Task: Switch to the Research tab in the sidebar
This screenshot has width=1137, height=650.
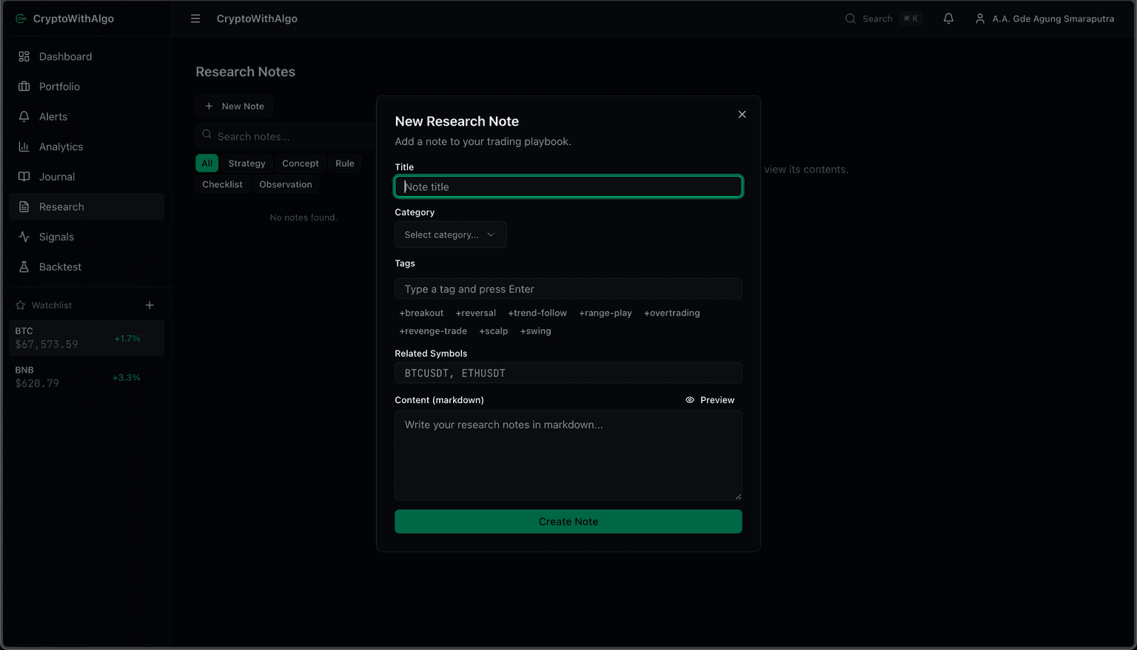Action: click(61, 206)
